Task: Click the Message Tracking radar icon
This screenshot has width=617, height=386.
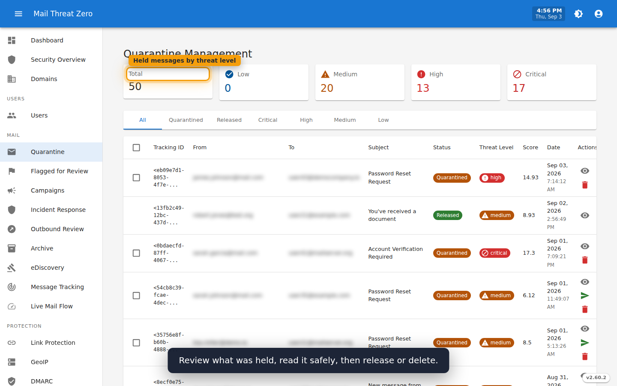Action: (x=12, y=287)
